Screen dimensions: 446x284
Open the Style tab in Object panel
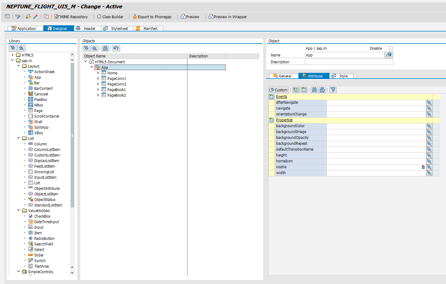tap(341, 76)
